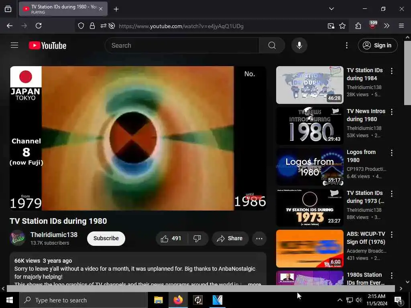Image resolution: width=411 pixels, height=308 pixels.
Task: Open the Extensions puzzle icon
Action: 358,26
